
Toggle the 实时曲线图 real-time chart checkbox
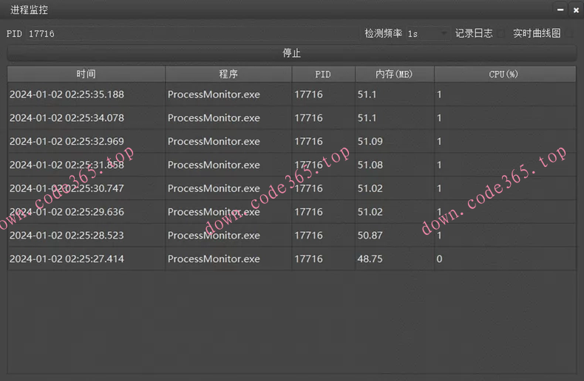pos(568,33)
